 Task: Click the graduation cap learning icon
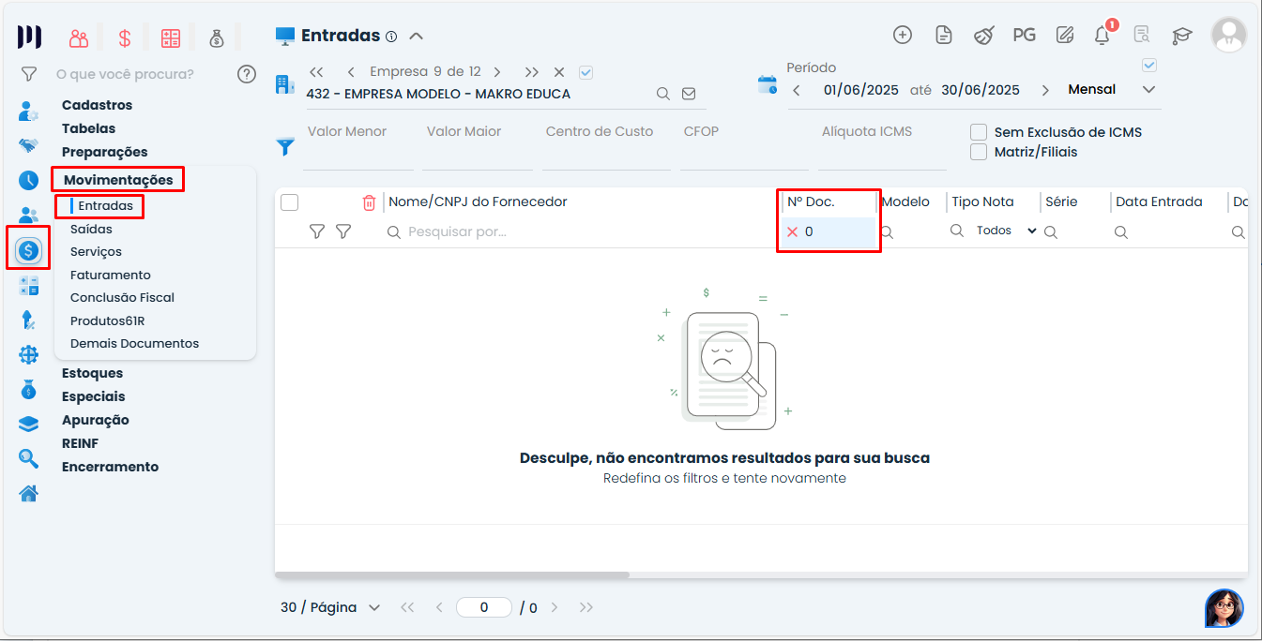1181,35
